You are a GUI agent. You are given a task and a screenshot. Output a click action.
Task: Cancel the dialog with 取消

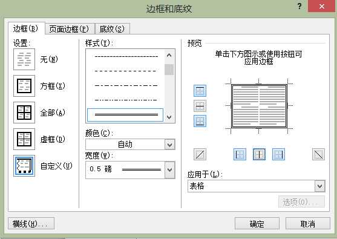point(308,224)
